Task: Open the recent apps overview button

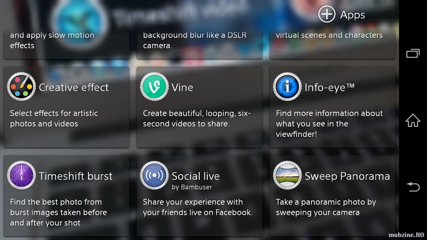Action: (413, 53)
